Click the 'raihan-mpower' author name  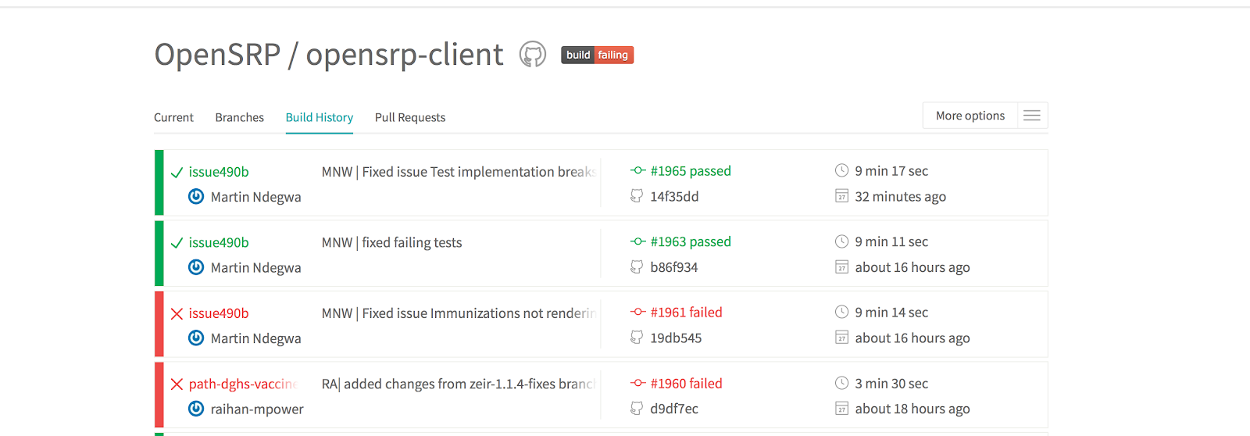coord(257,409)
